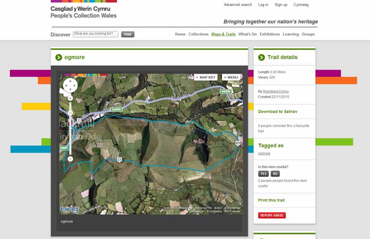
Task: Click the green arrow icon beside ogmore title
Action: (59, 57)
